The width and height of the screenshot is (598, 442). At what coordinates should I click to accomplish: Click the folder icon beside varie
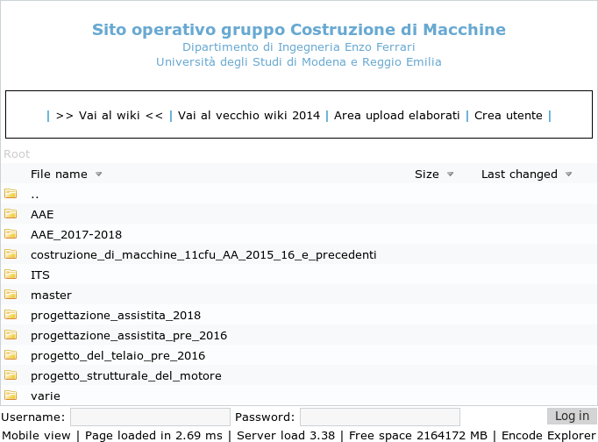[x=11, y=396]
